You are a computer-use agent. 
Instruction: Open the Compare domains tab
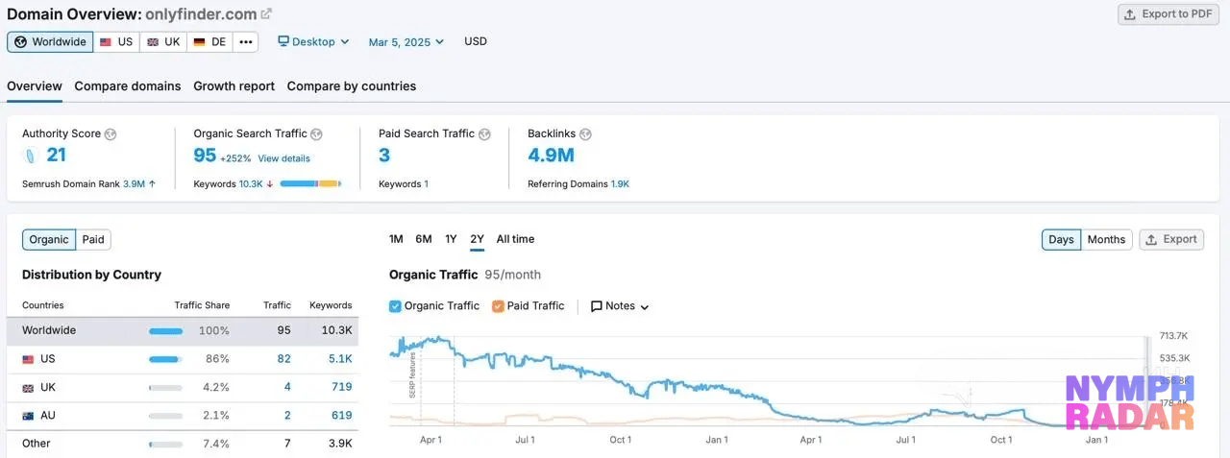pyautogui.click(x=128, y=86)
